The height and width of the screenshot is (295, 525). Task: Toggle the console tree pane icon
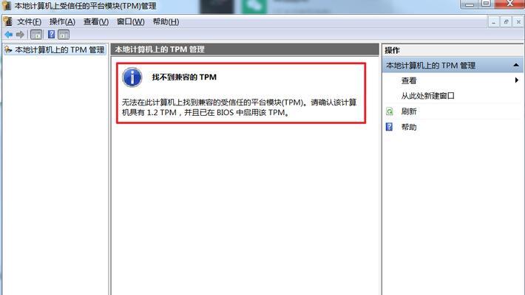(36, 35)
